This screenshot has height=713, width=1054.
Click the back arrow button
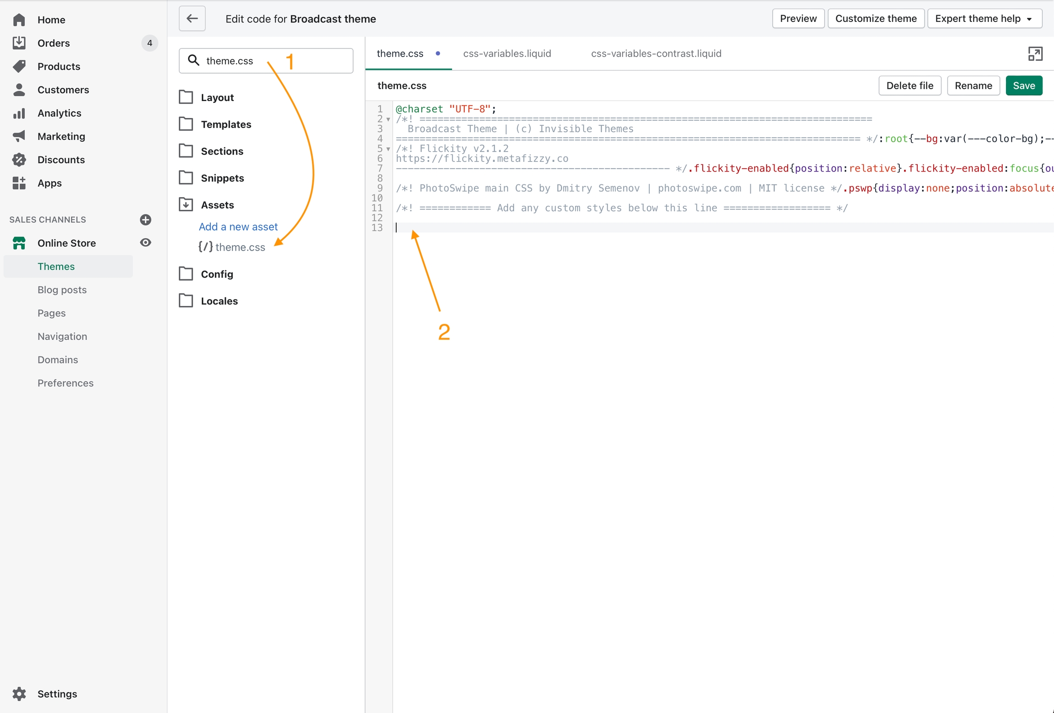click(x=192, y=19)
